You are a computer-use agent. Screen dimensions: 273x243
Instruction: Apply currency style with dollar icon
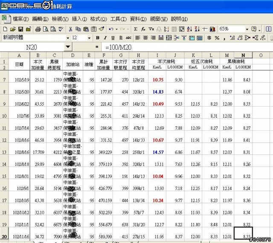pyautogui.click(x=209, y=38)
